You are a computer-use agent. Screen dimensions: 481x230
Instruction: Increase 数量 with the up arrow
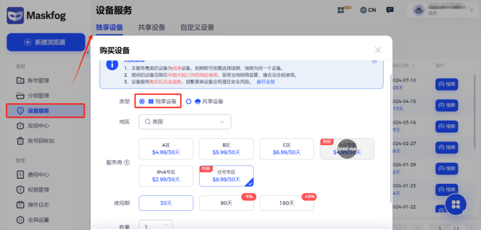[x=166, y=225]
